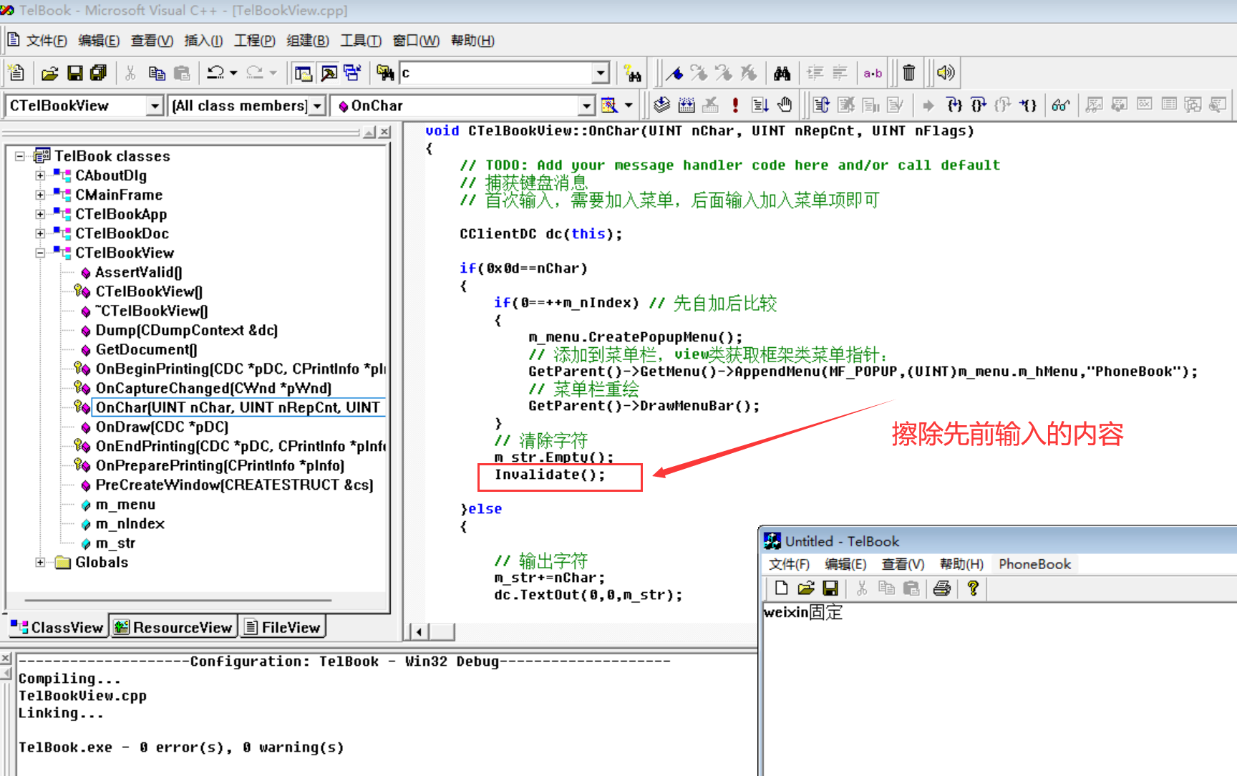The image size is (1237, 776).
Task: Click the Find text input field
Action: pyautogui.click(x=496, y=72)
